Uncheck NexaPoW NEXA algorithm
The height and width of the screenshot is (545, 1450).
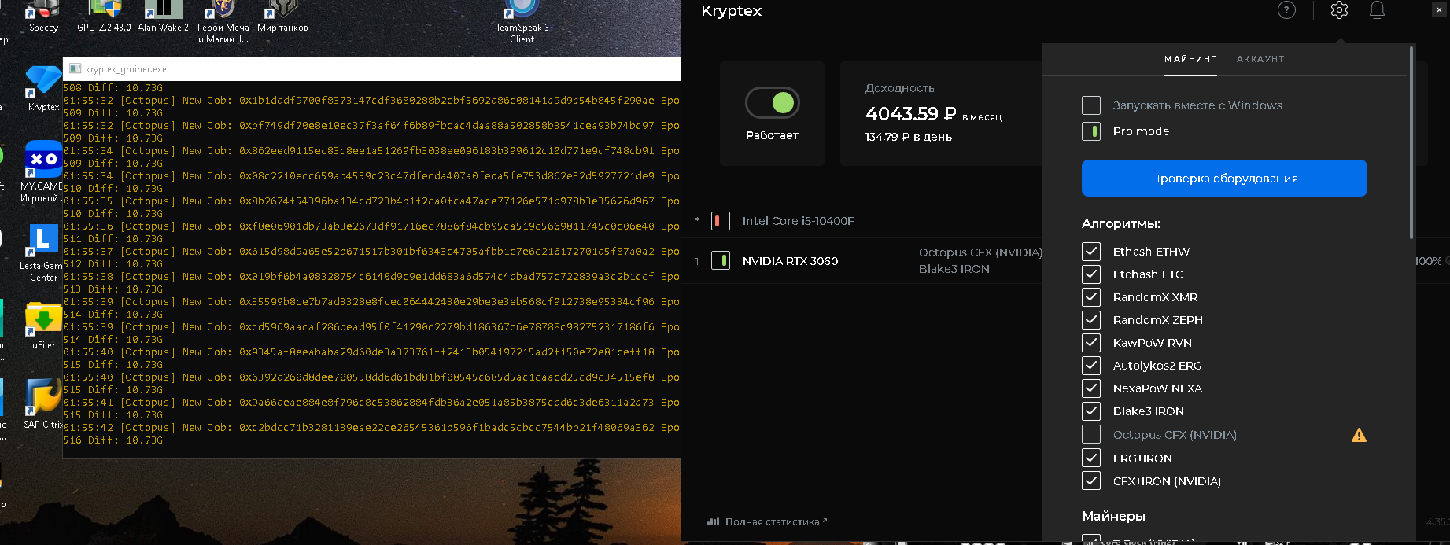coord(1091,388)
